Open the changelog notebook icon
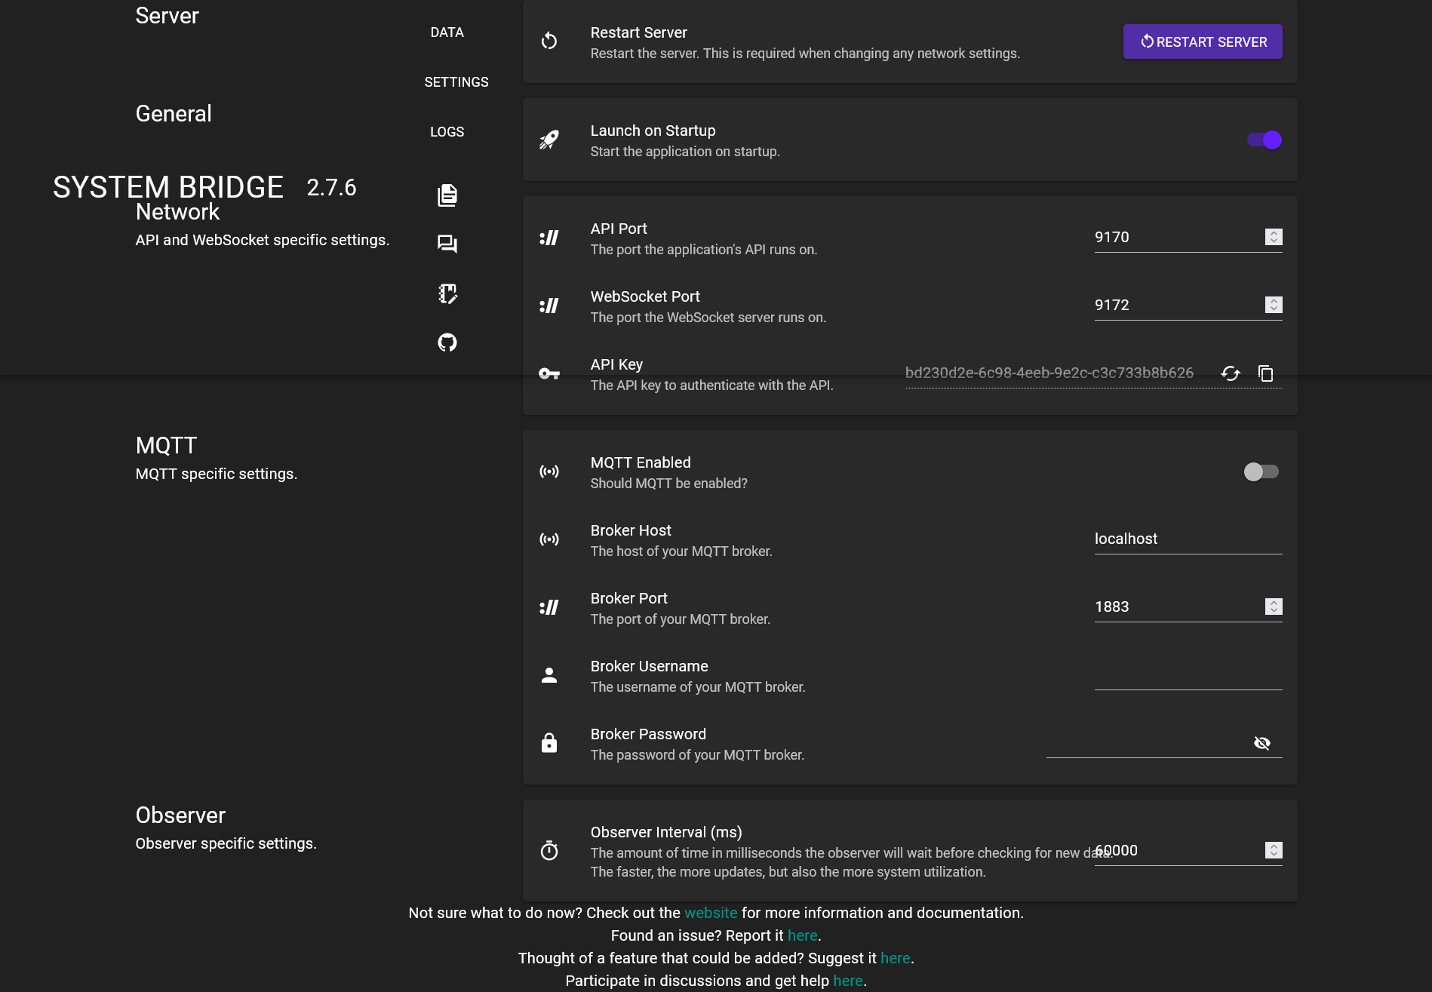Viewport: 1432px width, 992px height. coord(447,294)
